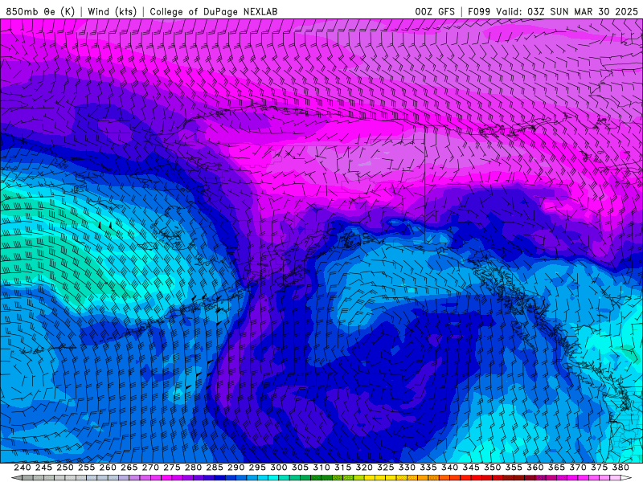Click the 'College of DuPage NEXLAB' text
Image resolution: width=643 pixels, height=482 pixels.
(214, 11)
